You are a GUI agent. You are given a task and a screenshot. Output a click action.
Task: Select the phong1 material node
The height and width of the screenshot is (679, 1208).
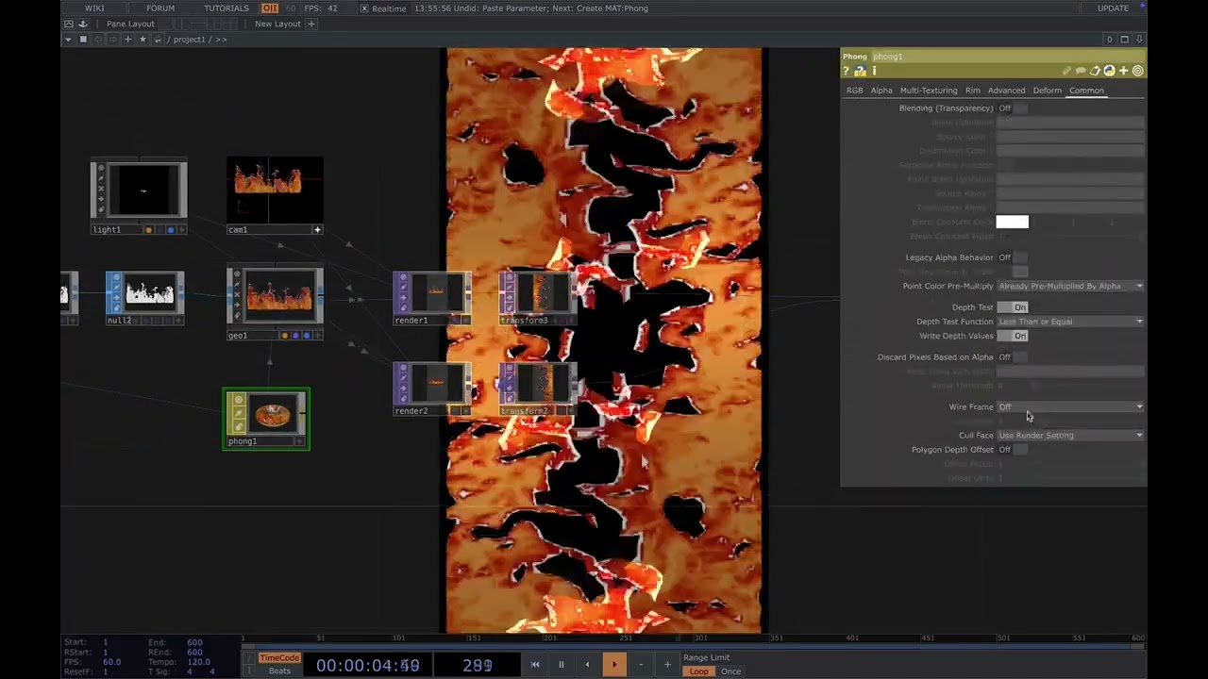tap(265, 419)
